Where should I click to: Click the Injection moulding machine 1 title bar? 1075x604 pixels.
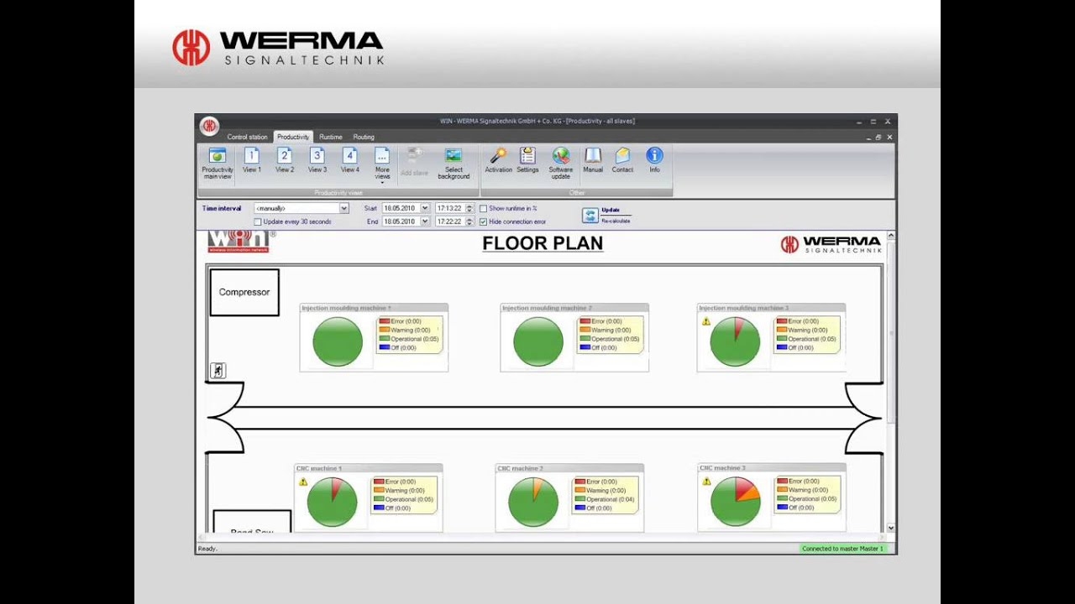pyautogui.click(x=374, y=308)
